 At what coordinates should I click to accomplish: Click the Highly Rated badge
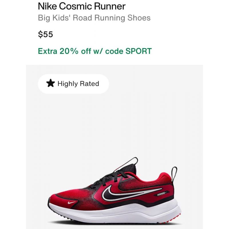(73, 84)
